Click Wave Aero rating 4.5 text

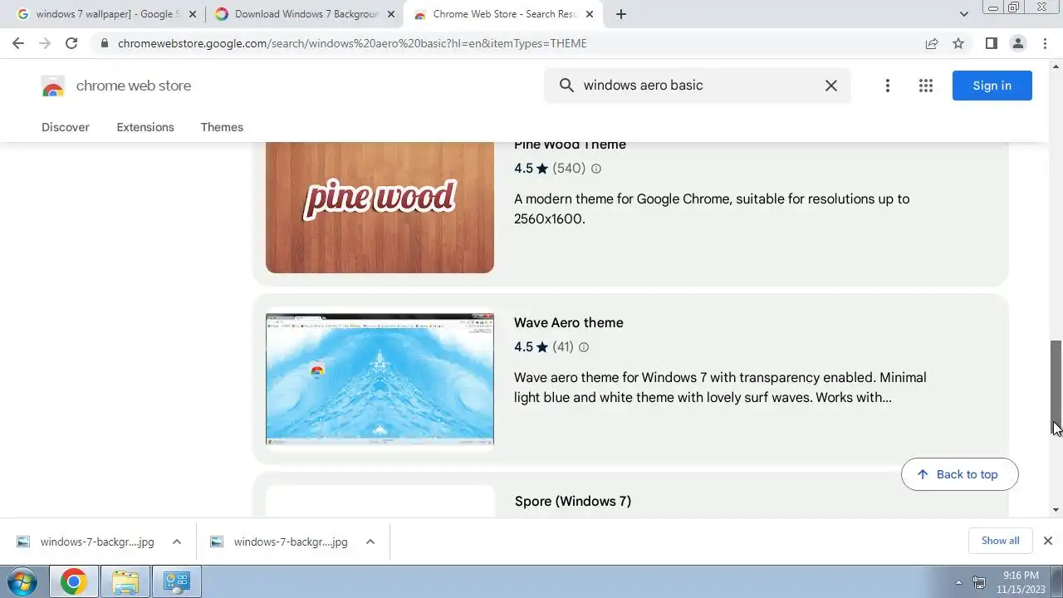(x=523, y=347)
